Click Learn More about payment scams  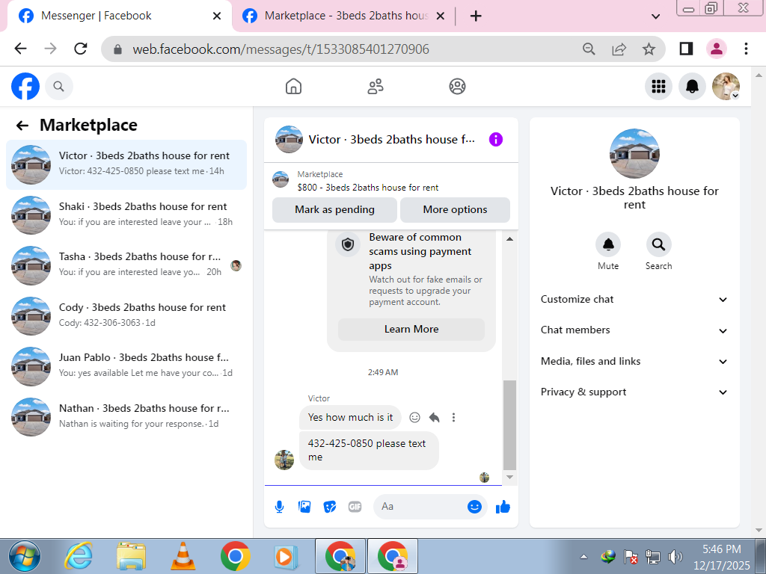[x=411, y=330]
